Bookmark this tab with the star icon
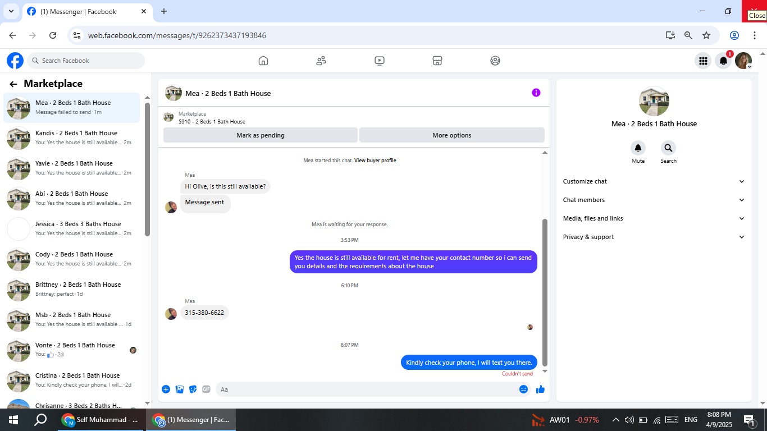Viewport: 767px width, 431px height. click(706, 35)
